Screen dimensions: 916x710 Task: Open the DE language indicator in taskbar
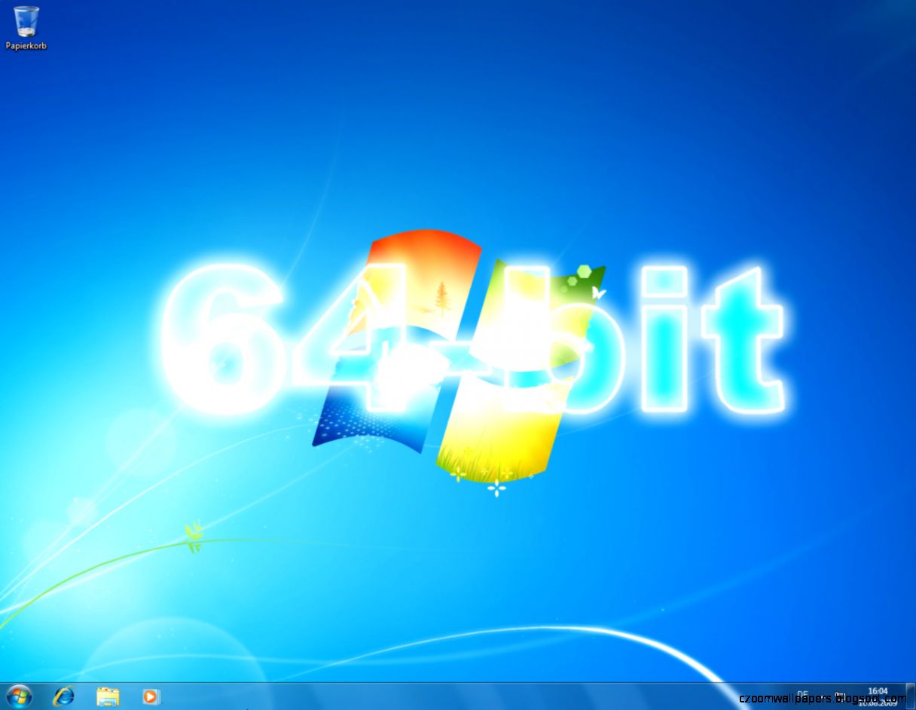(802, 695)
